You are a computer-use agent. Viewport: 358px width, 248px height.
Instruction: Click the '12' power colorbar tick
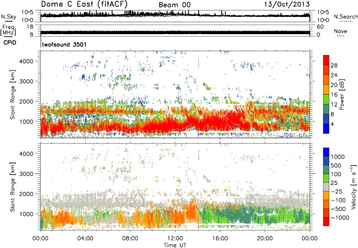click(x=334, y=105)
